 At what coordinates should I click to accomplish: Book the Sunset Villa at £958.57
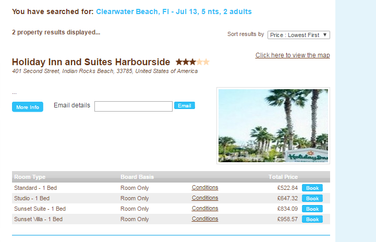312,219
